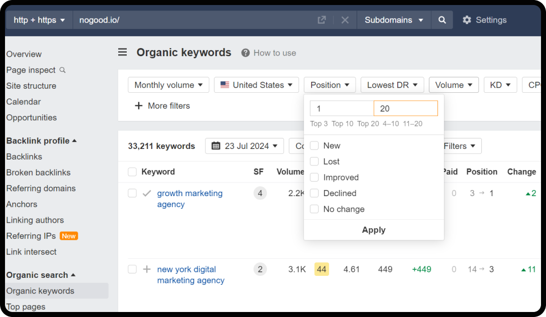Click the How to use help icon
The height and width of the screenshot is (317, 546).
coord(245,53)
